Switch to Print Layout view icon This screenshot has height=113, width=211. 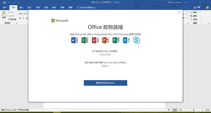point(175,110)
